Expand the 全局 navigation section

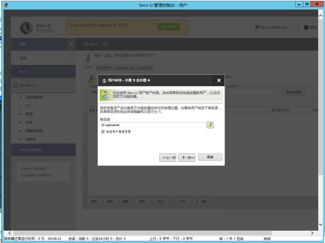(43, 58)
